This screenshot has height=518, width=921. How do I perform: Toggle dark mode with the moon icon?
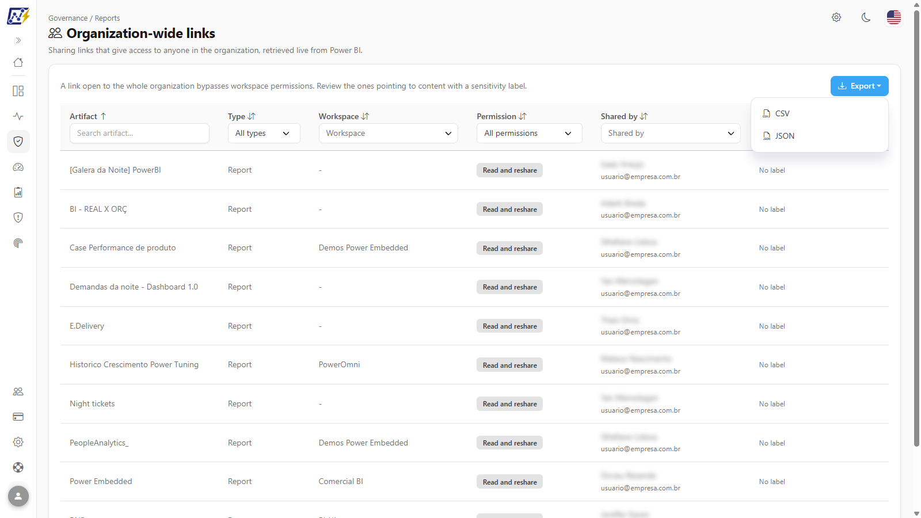point(866,17)
